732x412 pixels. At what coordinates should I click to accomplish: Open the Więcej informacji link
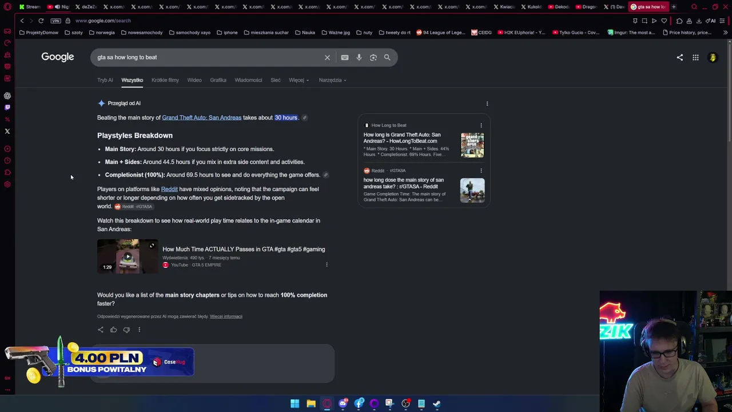226,316
